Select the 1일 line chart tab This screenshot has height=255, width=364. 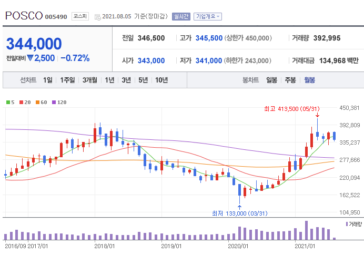(x=48, y=80)
